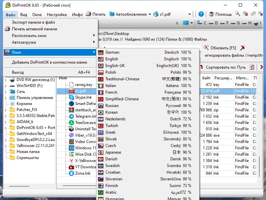This screenshot has height=200, width=266.
Task: Select English language
Action: [x=148, y=59]
